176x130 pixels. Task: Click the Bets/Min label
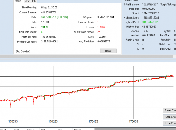coord(165,40)
